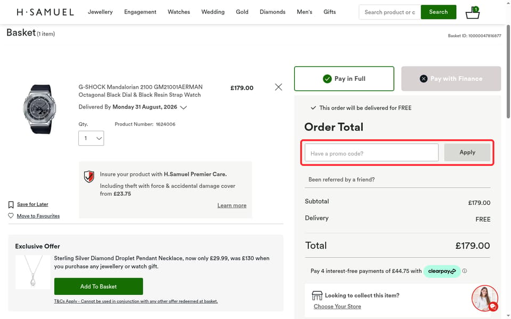This screenshot has width=511, height=319.
Task: Remove the G-SHOCK watch with the X icon
Action: [278, 87]
